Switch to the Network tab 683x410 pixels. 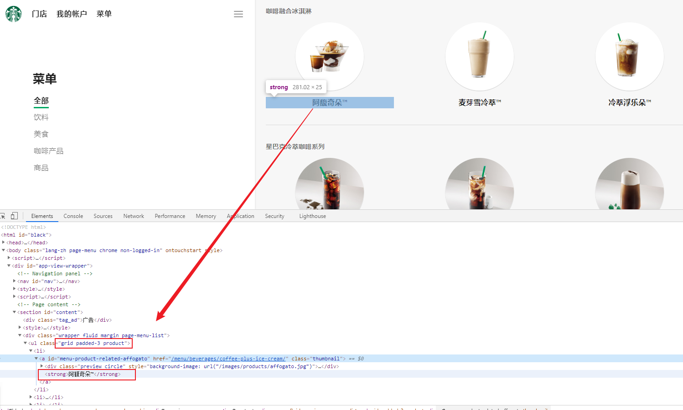[x=134, y=216]
